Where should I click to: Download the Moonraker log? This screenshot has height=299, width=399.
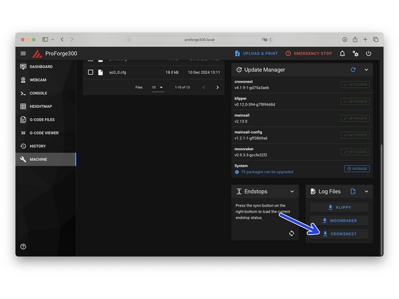click(339, 221)
